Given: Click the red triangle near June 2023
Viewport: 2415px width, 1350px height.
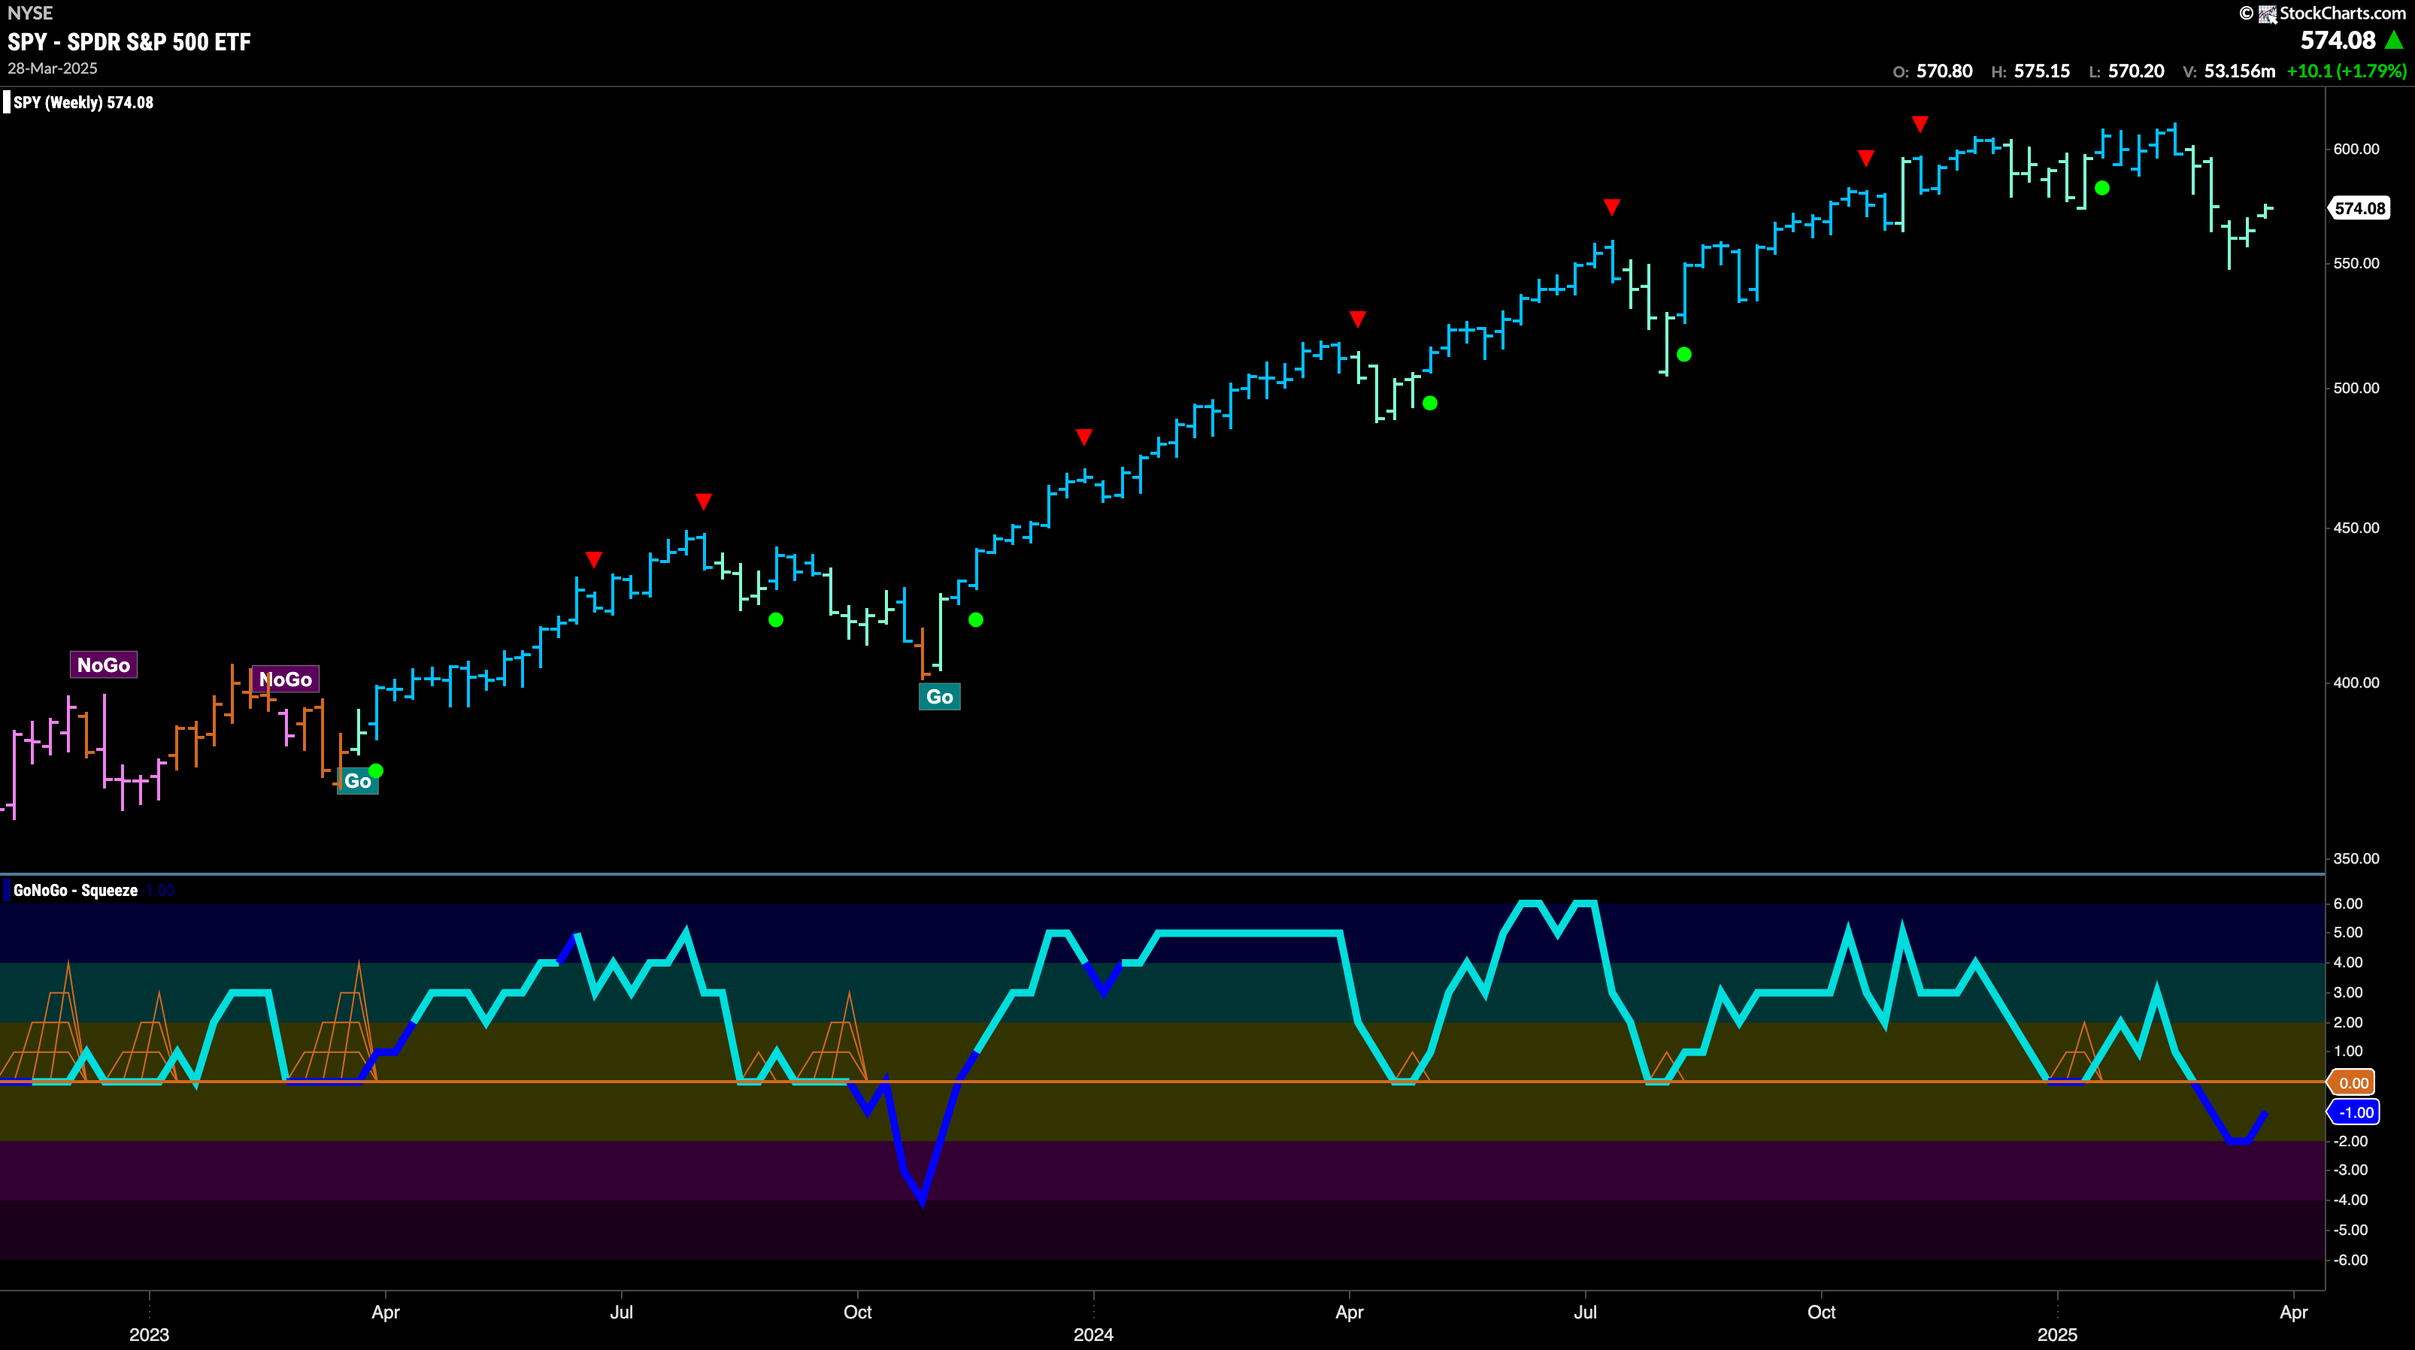Looking at the screenshot, I should point(593,560).
